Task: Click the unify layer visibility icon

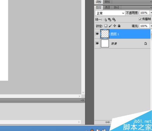Action: click(109, 19)
